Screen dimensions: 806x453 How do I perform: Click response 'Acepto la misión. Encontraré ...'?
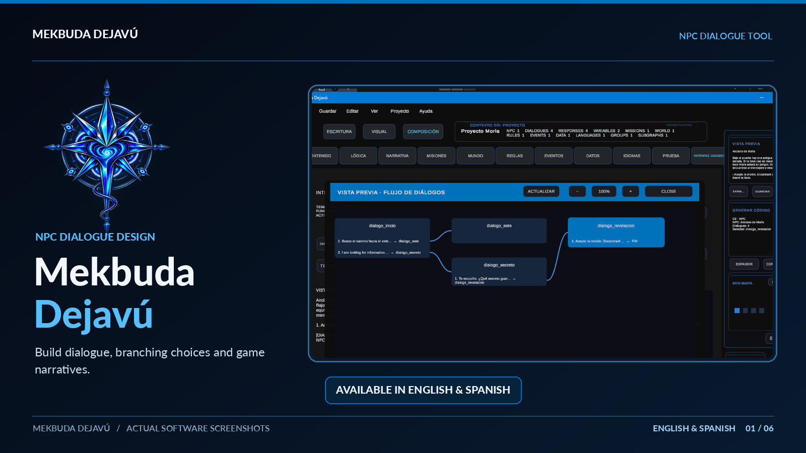point(604,241)
